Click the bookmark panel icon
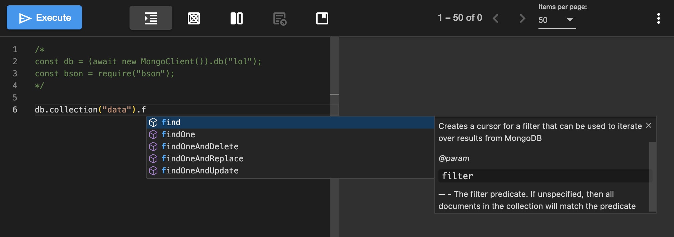 coord(322,18)
